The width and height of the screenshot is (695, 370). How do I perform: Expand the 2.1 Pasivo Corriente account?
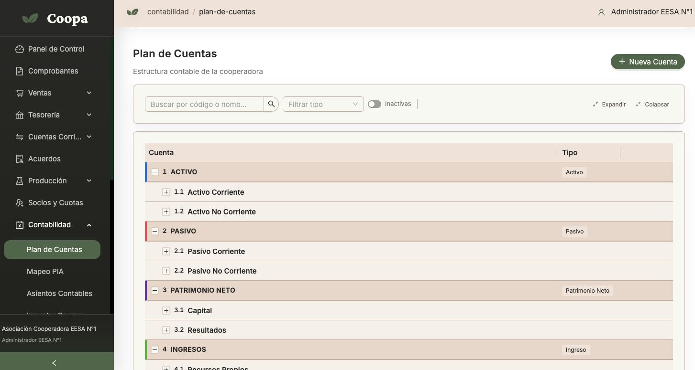(166, 251)
